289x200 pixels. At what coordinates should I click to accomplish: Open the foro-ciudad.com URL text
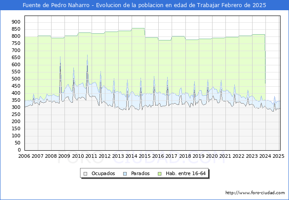coord(255,193)
